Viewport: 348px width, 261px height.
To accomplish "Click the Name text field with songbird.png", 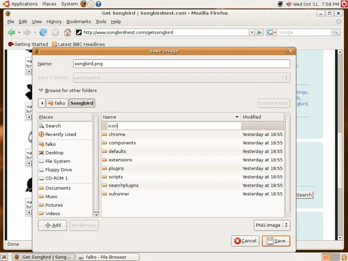I will [x=181, y=64].
